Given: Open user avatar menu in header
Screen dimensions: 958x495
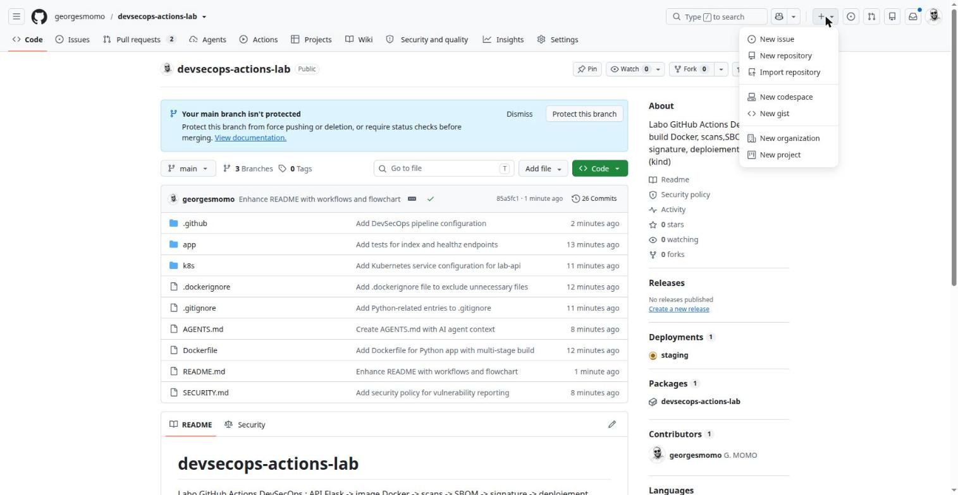Looking at the screenshot, I should [x=934, y=16].
